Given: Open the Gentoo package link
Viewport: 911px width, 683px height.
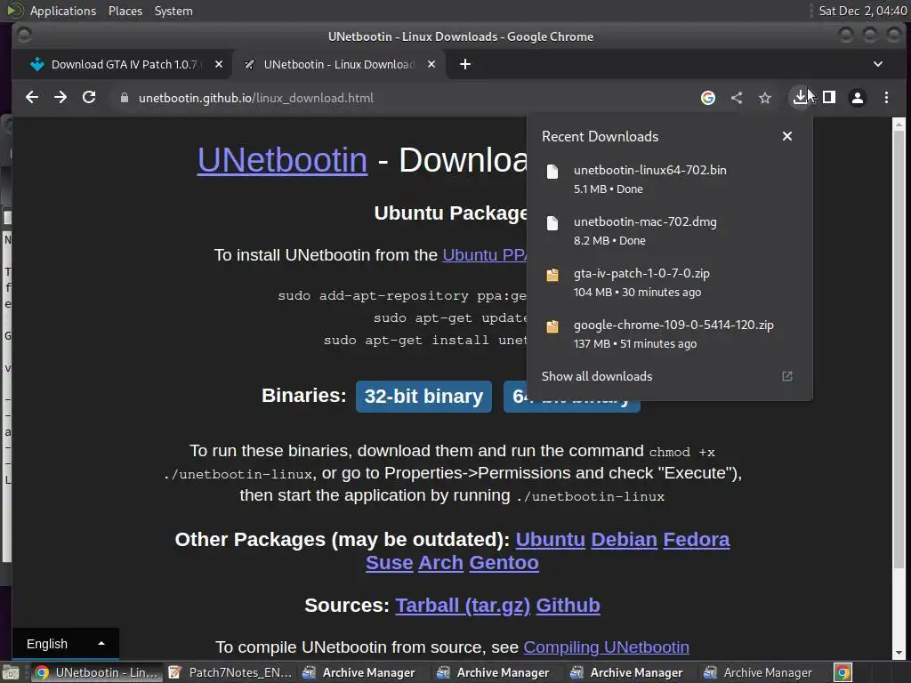Looking at the screenshot, I should coord(504,563).
